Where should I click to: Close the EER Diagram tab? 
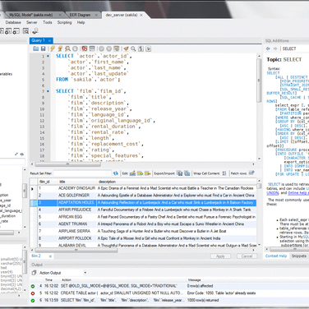[96, 15]
